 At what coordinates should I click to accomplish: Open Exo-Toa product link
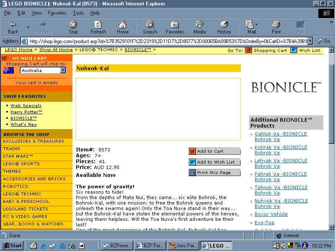[x=264, y=223]
